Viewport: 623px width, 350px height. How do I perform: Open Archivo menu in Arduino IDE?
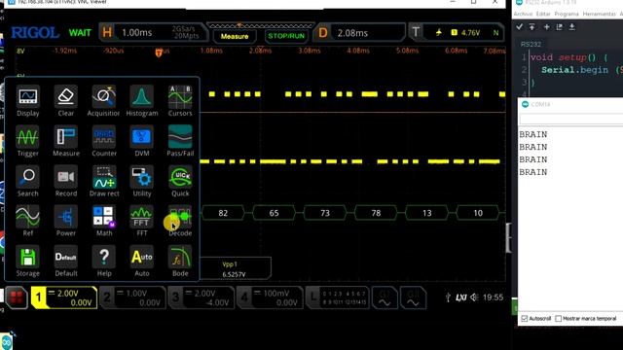click(523, 14)
